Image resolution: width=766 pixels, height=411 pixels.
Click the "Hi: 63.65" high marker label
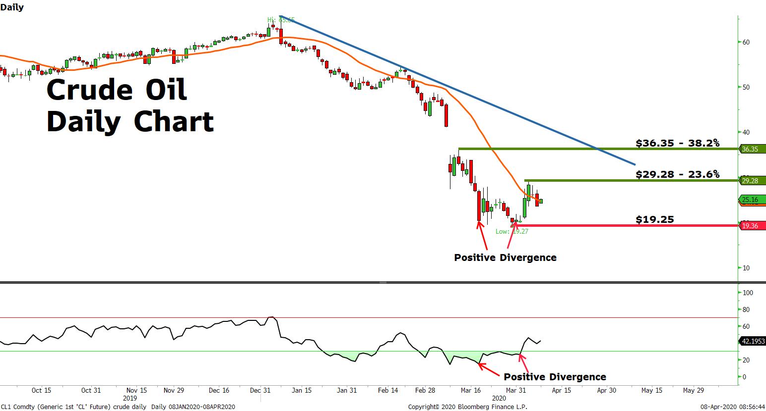coord(281,20)
